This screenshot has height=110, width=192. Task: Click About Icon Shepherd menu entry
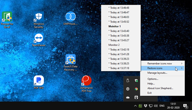pyautogui.click(x=160, y=88)
